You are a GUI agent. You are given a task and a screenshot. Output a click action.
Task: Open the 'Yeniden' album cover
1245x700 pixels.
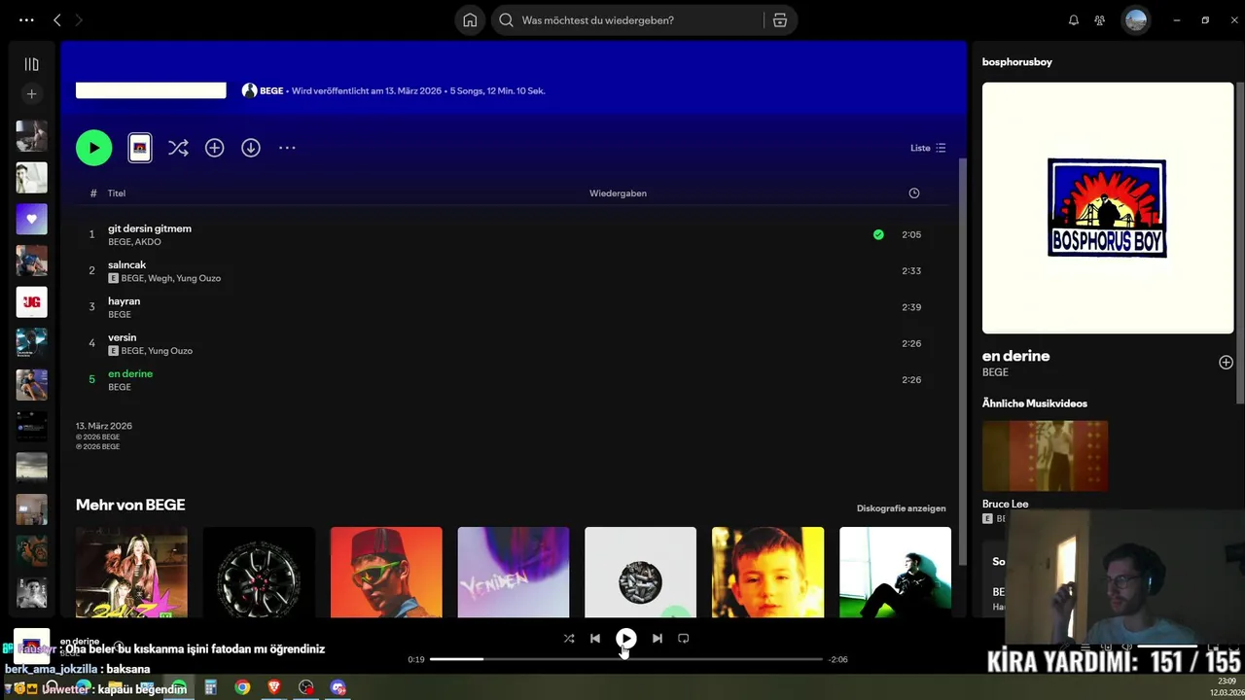tap(514, 573)
